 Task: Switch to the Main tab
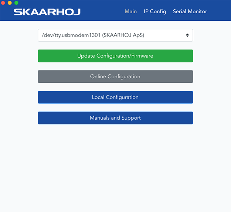(x=130, y=11)
